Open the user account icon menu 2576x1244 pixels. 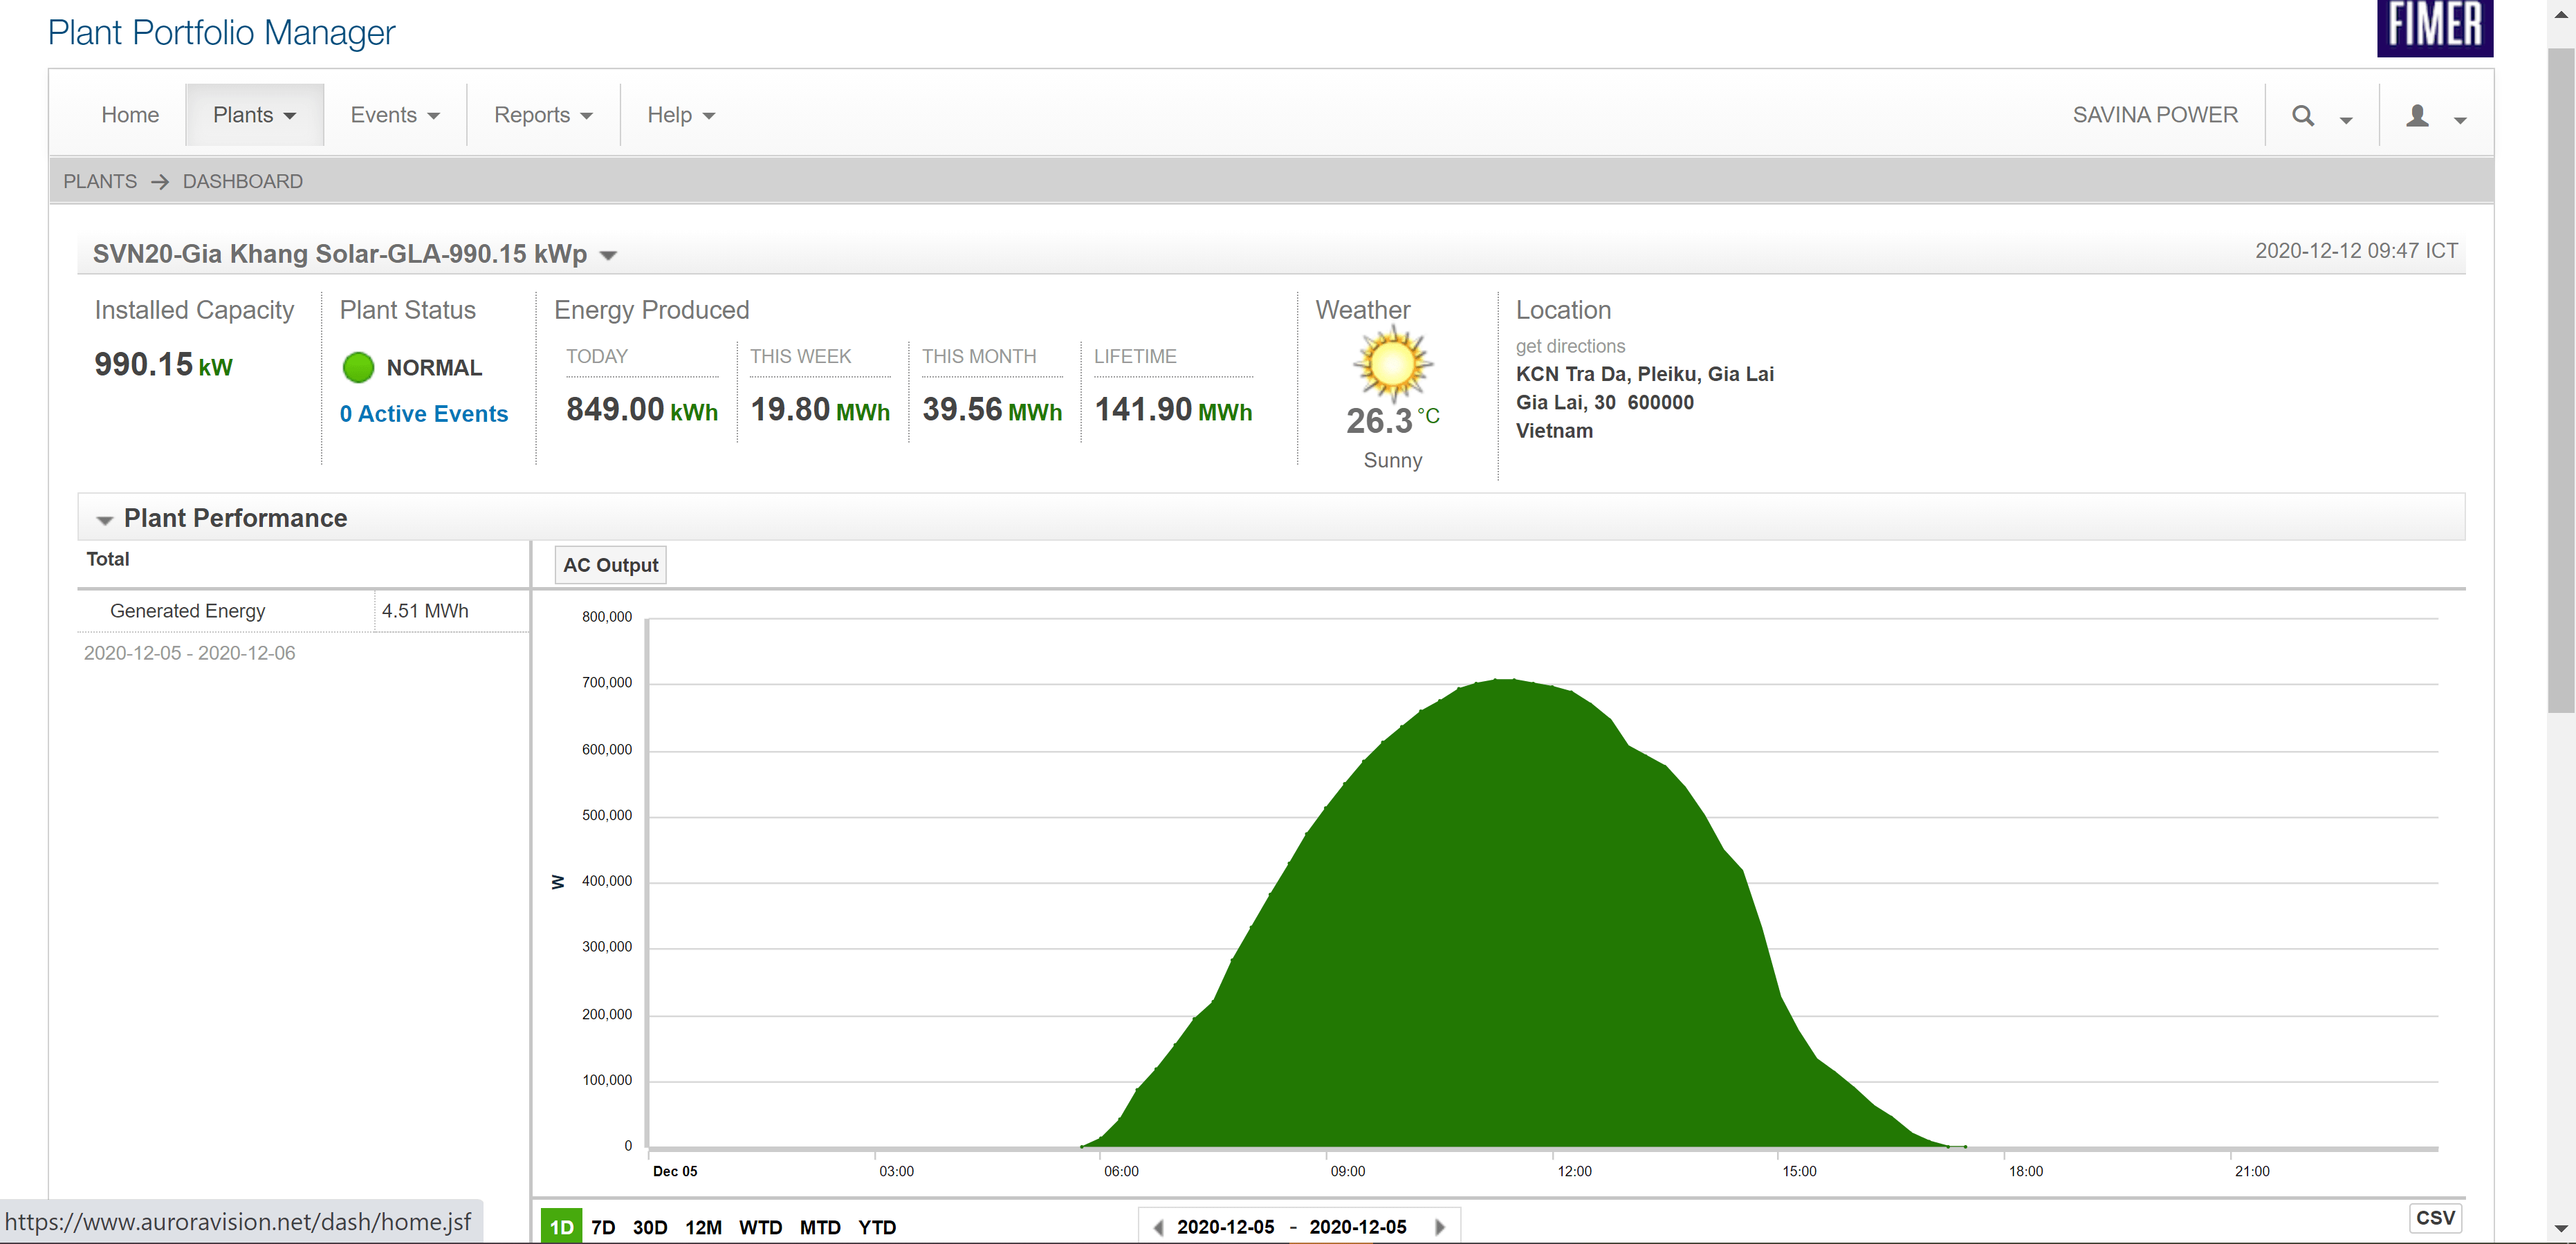pyautogui.click(x=2417, y=116)
